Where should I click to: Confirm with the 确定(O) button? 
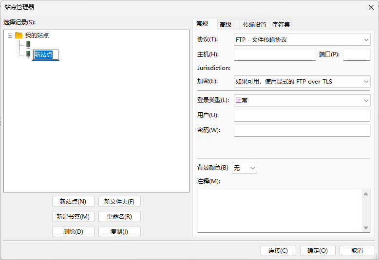(318, 251)
